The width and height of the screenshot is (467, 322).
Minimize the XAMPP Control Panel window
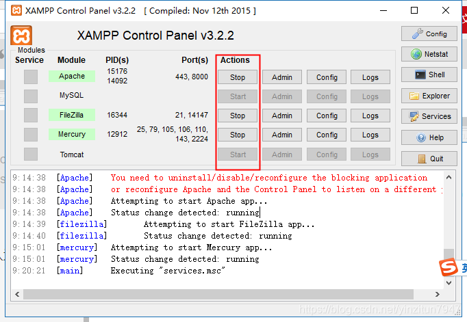(383, 11)
